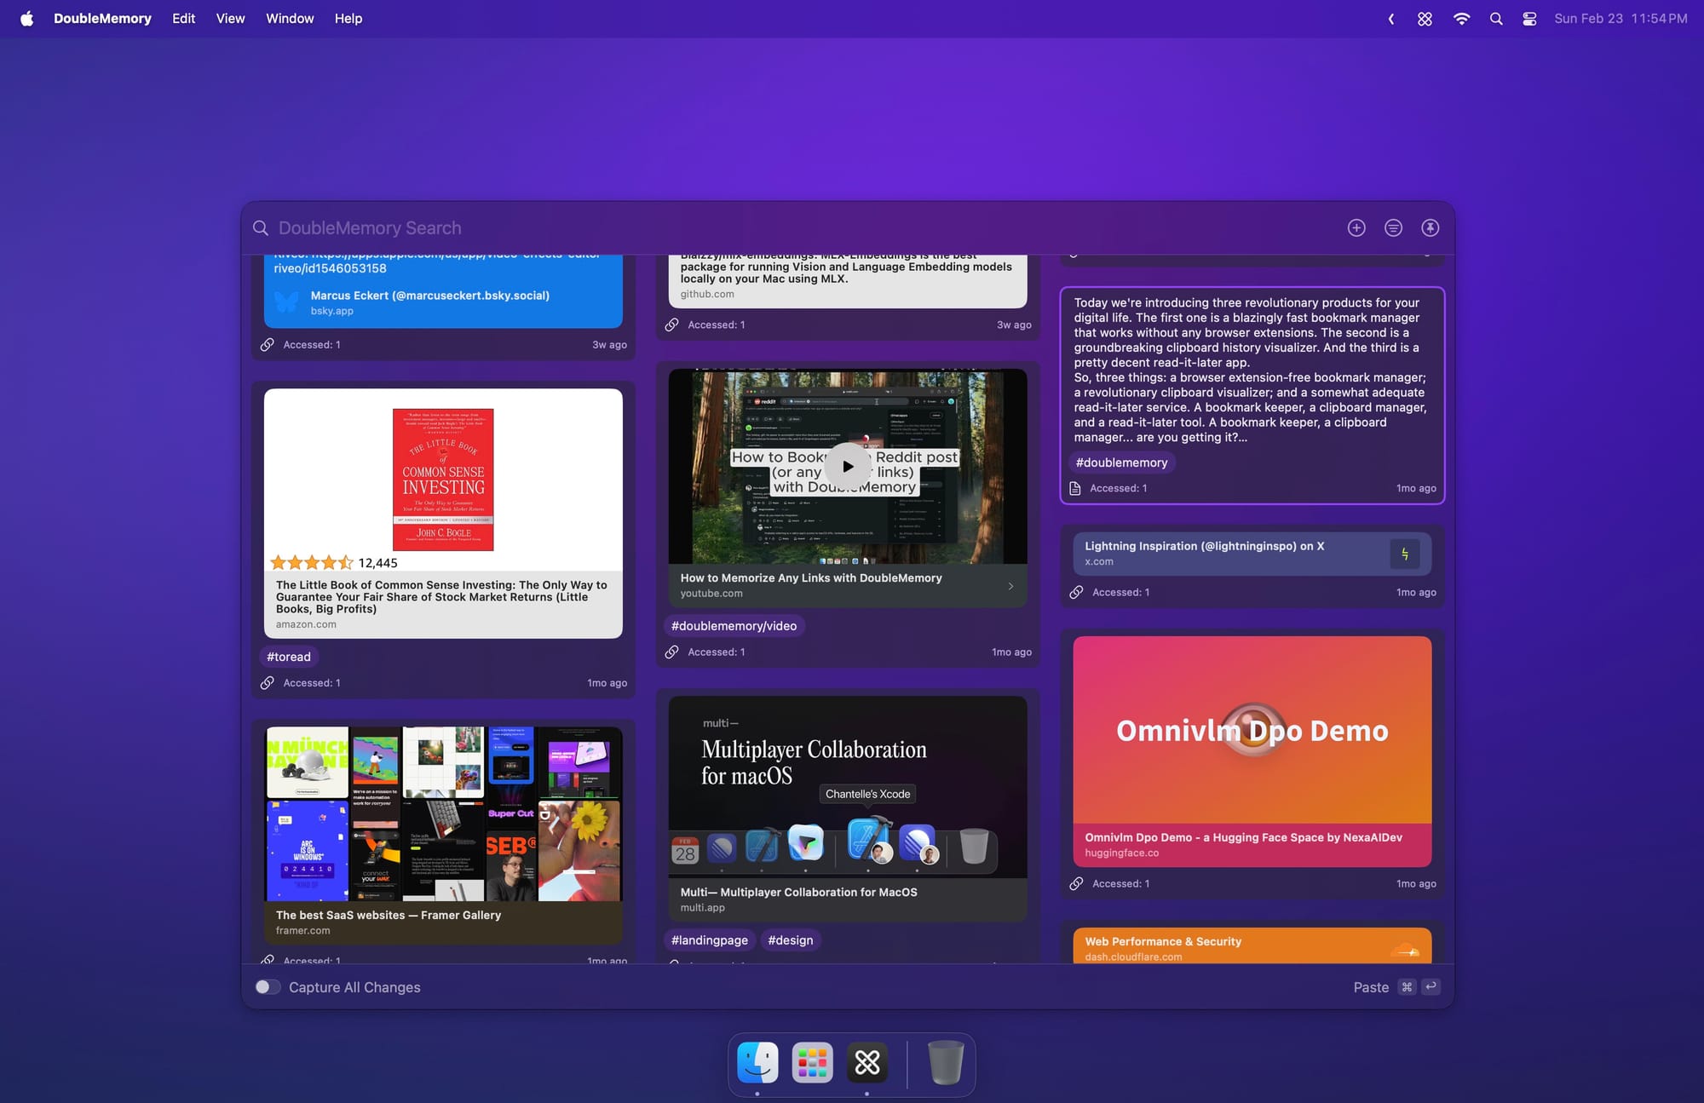Click the DoubleMemory icon in the menu bar
1704x1103 pixels.
(x=1425, y=19)
